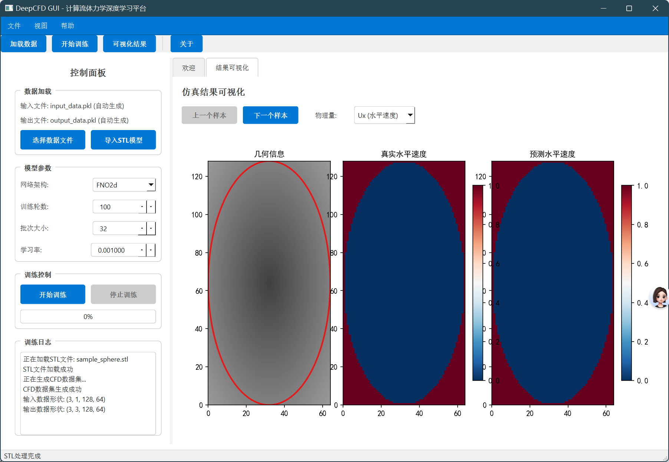Viewport: 669px width, 462px height.
Task: Increase 训练轮数 using the up stepper
Action: [x=142, y=204]
